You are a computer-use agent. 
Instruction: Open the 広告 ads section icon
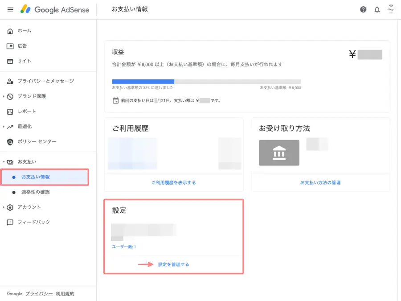coord(10,46)
